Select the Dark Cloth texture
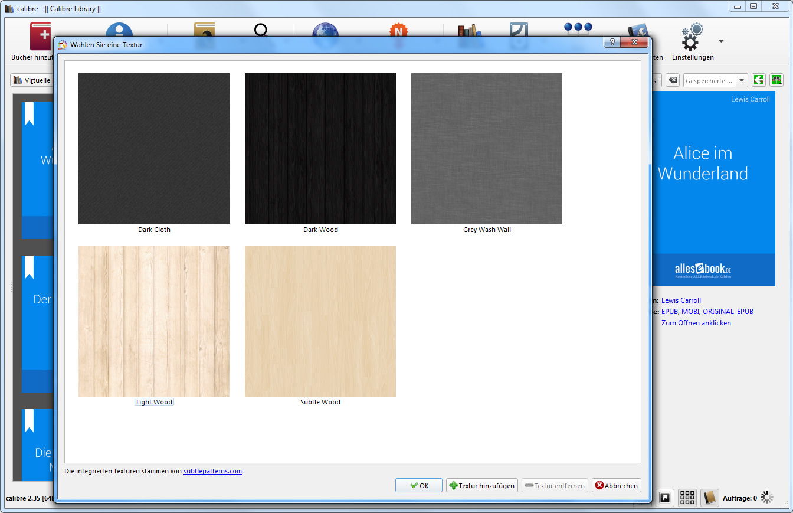 coord(154,149)
